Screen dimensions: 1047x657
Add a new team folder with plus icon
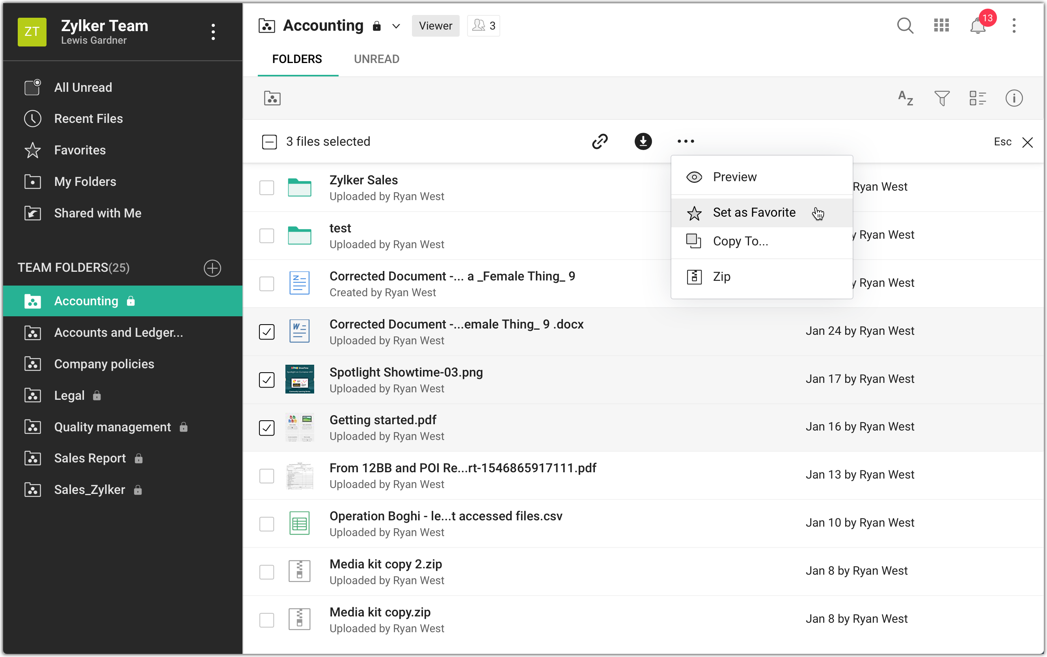[x=212, y=268]
